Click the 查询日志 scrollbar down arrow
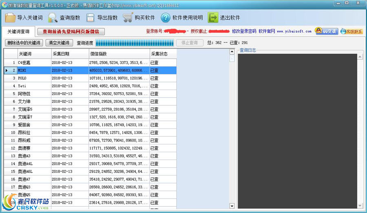 coord(360,206)
